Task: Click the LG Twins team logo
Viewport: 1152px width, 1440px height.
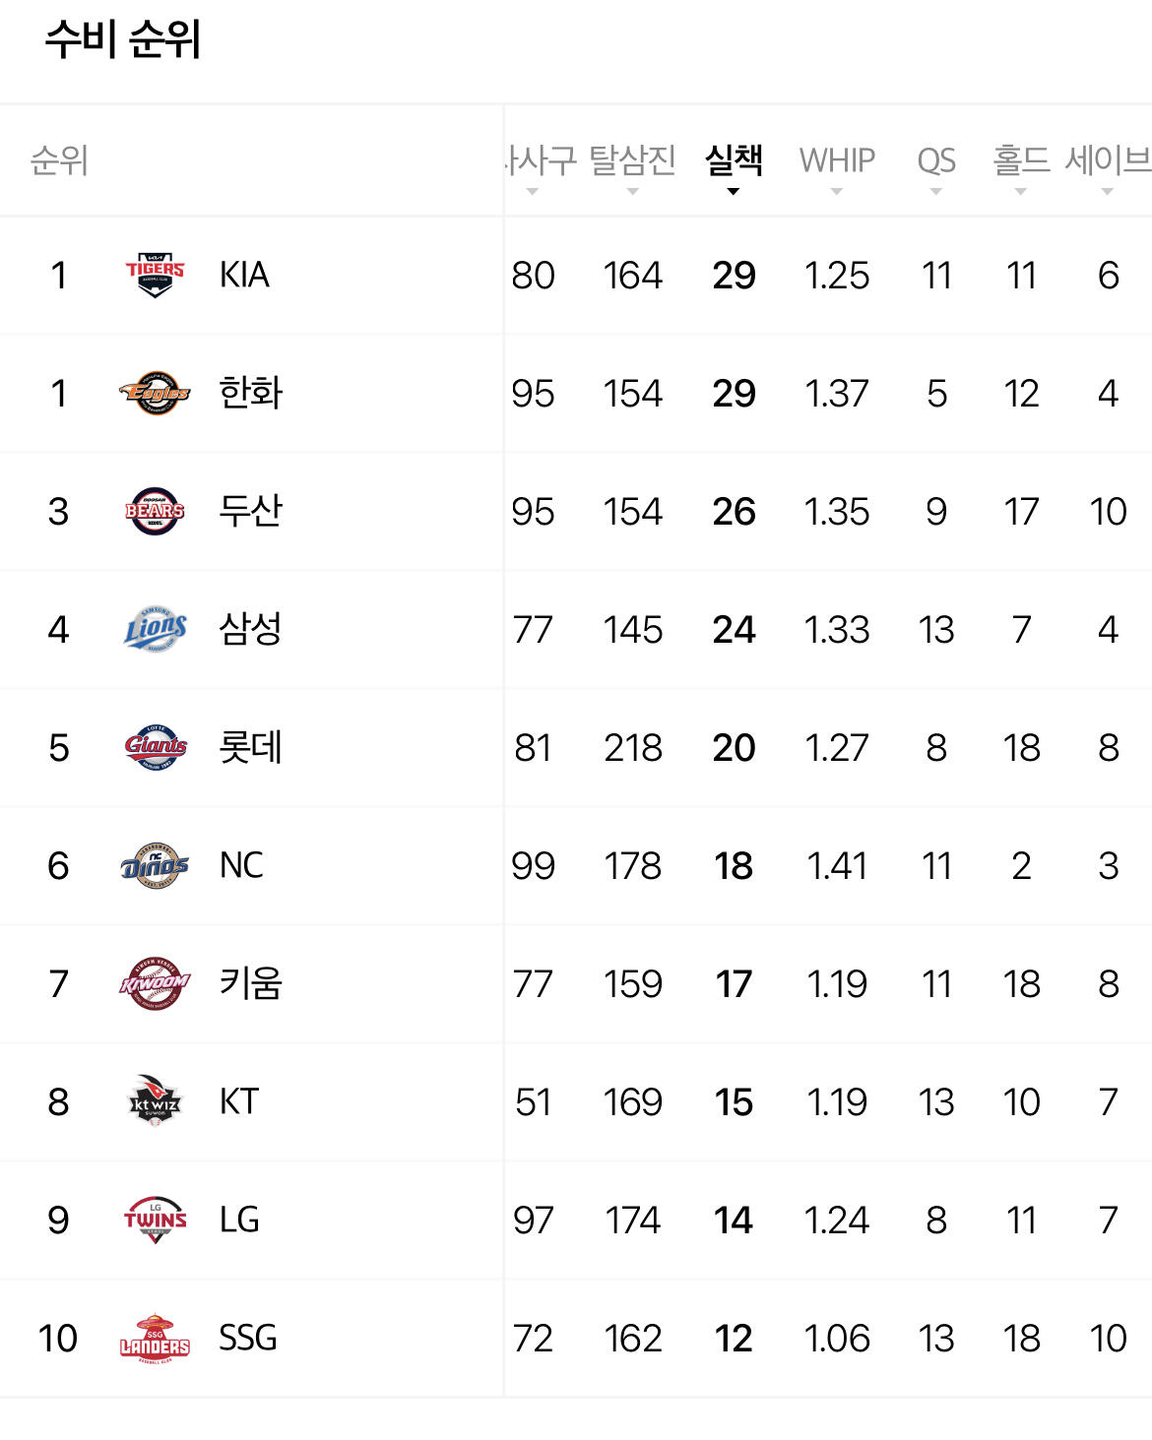Action: pos(155,1220)
